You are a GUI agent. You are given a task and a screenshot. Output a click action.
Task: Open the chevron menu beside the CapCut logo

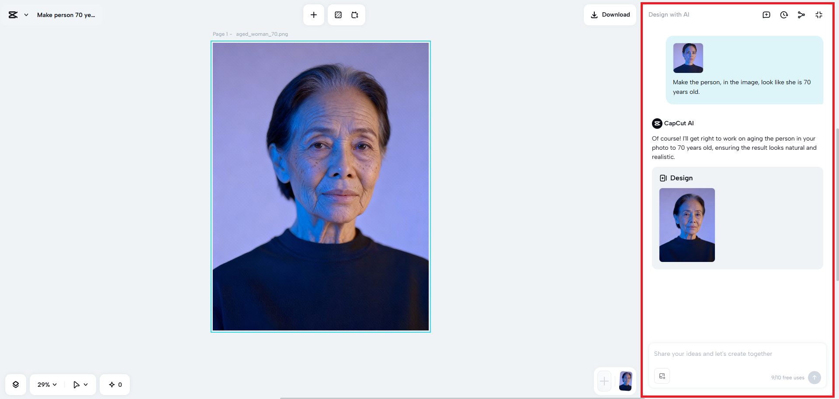coord(25,14)
